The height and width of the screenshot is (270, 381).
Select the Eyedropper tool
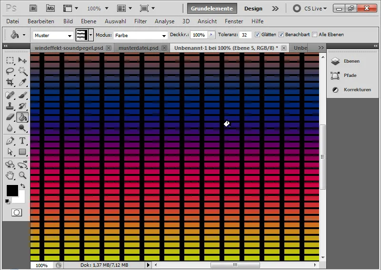pos(22,82)
